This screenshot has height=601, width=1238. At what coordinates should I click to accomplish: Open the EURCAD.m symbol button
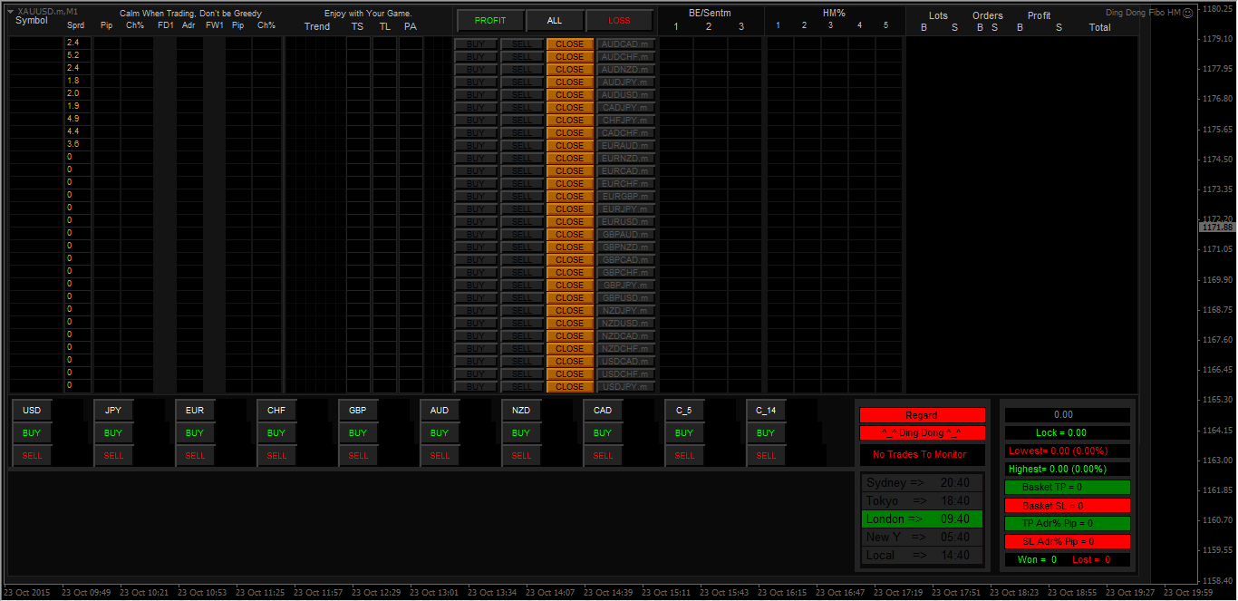tap(625, 170)
